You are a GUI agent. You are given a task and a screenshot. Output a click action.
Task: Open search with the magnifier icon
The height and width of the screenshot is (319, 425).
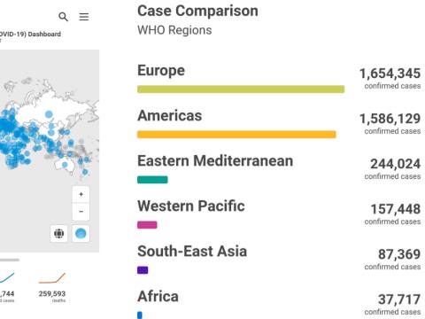click(63, 17)
